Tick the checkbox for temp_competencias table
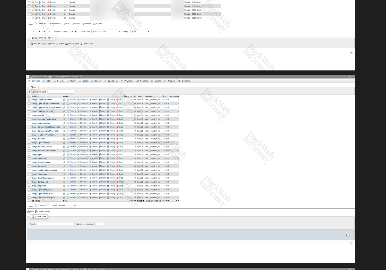Viewport: 386px width, 270px height. (x=29, y=123)
